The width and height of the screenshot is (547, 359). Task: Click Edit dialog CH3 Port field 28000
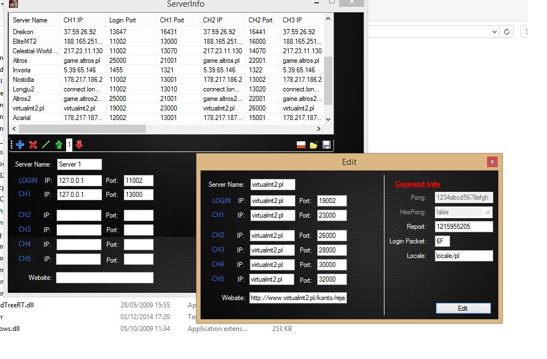(332, 250)
